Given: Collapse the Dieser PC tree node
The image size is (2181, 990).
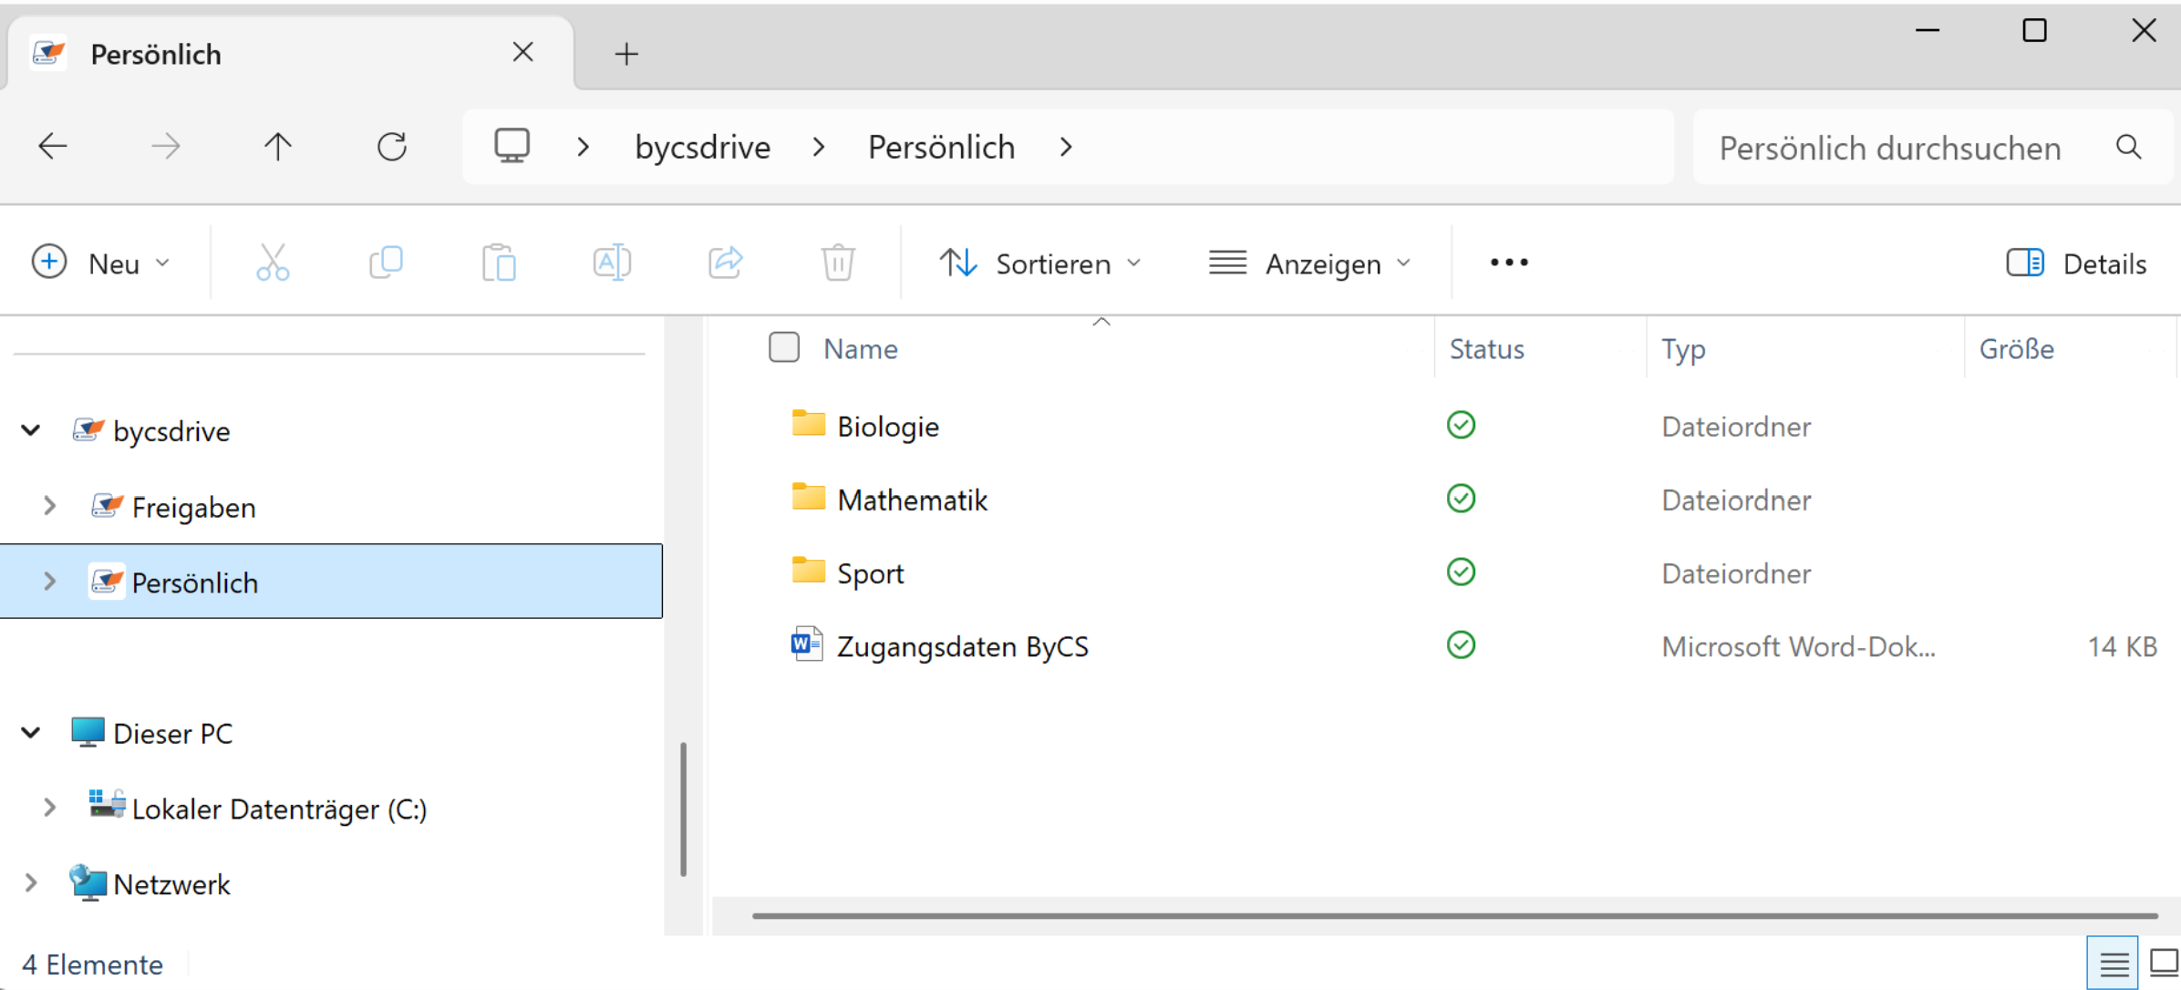Looking at the screenshot, I should [31, 732].
